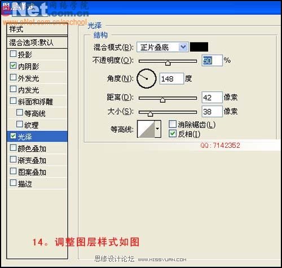The height and width of the screenshot is (268, 282).
Task: Enable the 内发光 inner glow checkbox
Action: tap(13, 89)
